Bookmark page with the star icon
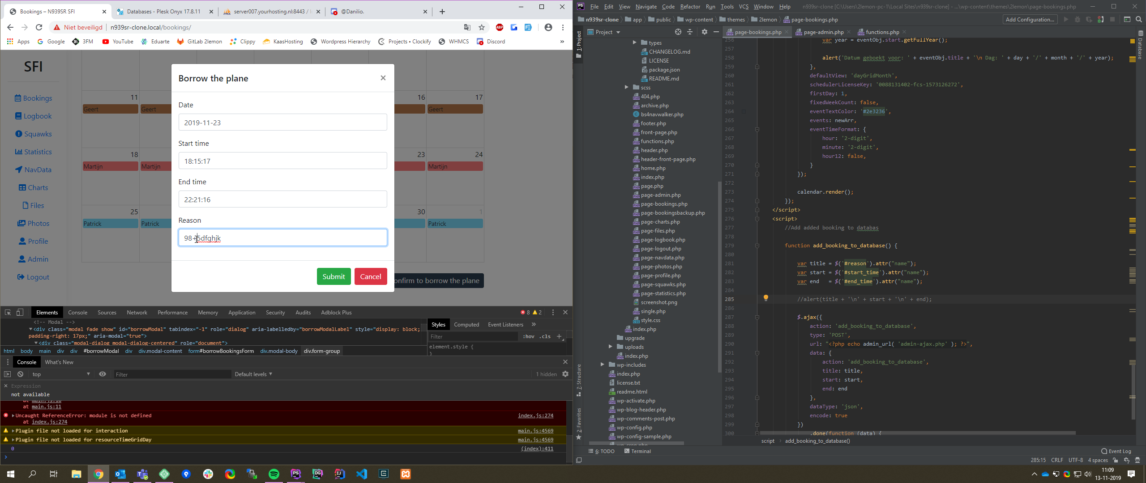Screen dimensions: 1146x483 coord(482,27)
